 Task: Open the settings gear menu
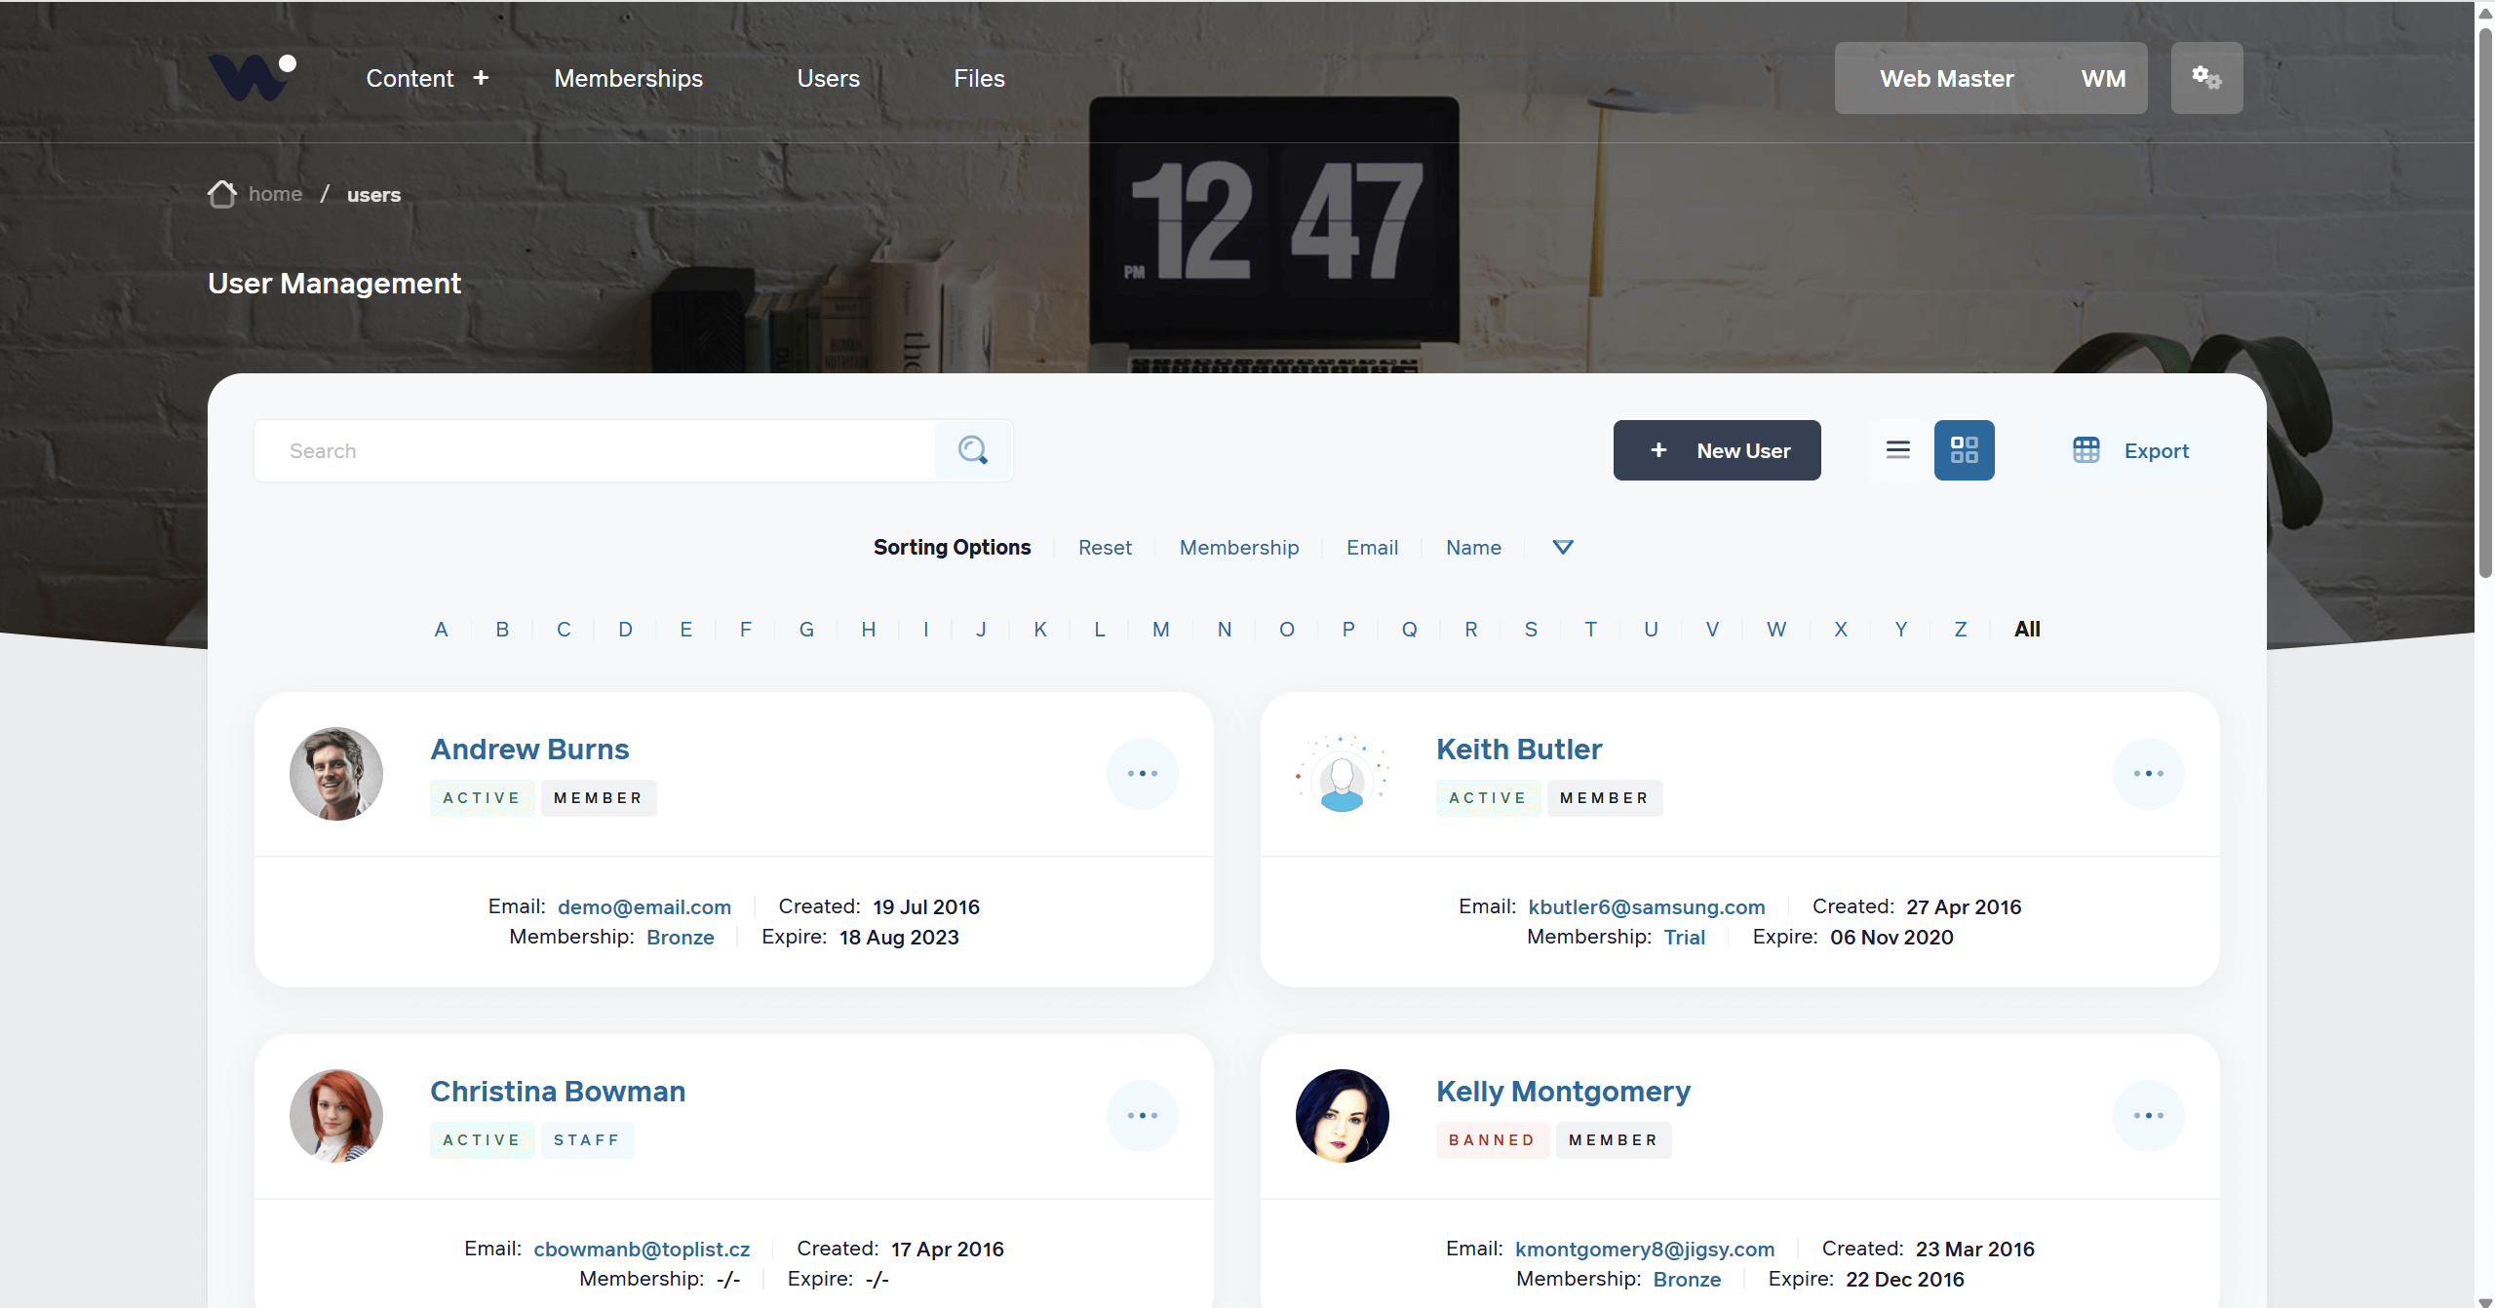click(x=2206, y=77)
